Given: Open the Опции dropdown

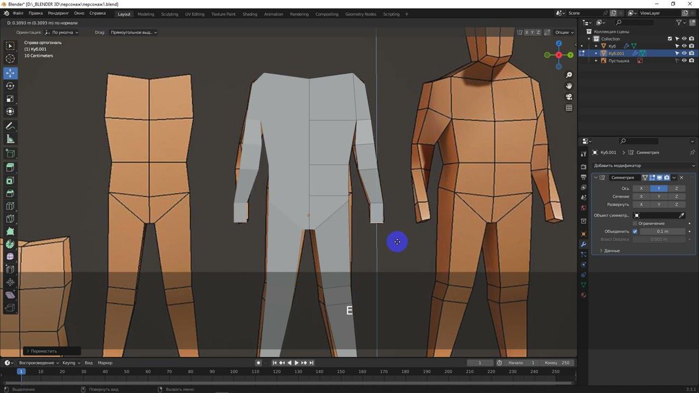Looking at the screenshot, I should tap(564, 32).
